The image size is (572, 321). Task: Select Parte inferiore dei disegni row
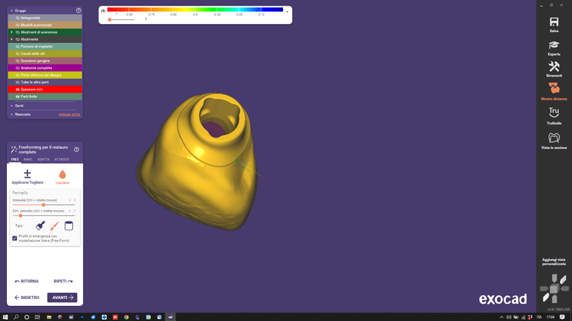(x=45, y=75)
